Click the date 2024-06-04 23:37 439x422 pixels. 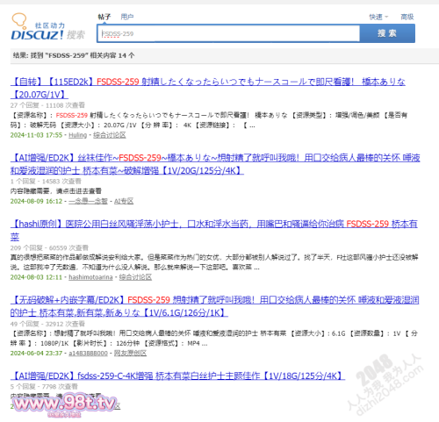point(36,354)
